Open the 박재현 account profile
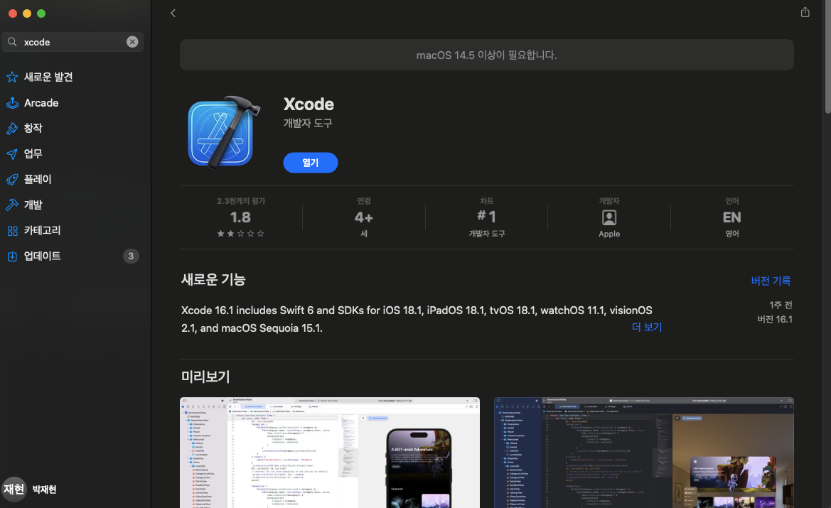831x508 pixels. tap(30, 489)
